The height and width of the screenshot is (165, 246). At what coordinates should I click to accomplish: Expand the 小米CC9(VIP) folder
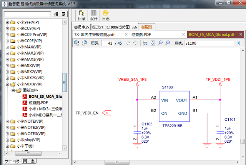click(7, 28)
